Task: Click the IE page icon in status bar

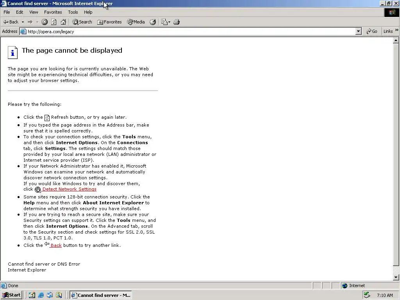Action: [x=4, y=286]
